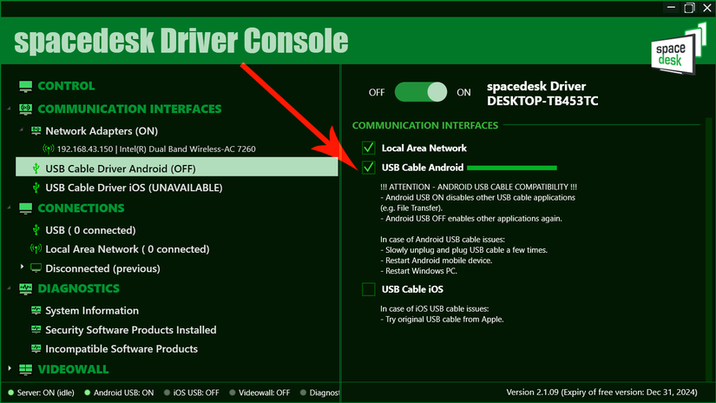The image size is (716, 403).
Task: Uncheck the Local Area Network checkbox
Action: (x=369, y=148)
